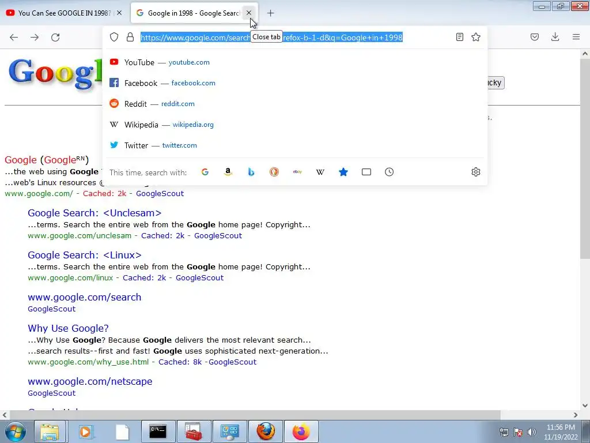The image size is (590, 443).
Task: Click the padlock site security icon
Action: click(130, 37)
